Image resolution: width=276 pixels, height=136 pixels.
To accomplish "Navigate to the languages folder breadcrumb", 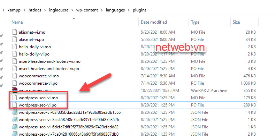I will point(115,10).
